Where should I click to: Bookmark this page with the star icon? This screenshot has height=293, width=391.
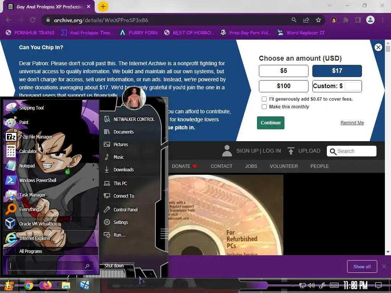pos(318,20)
